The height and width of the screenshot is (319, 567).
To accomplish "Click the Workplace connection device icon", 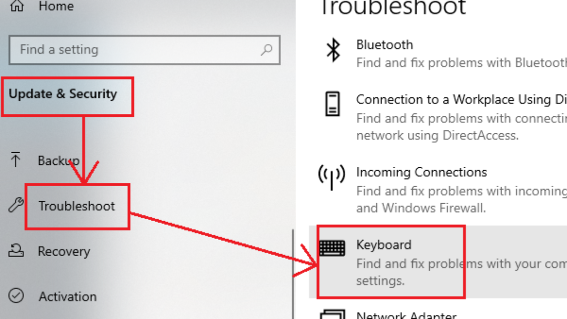I will 333,104.
